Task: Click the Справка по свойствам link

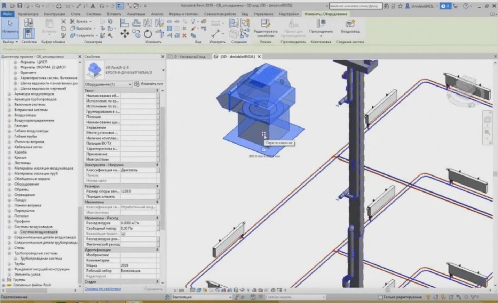Action: tap(103, 289)
